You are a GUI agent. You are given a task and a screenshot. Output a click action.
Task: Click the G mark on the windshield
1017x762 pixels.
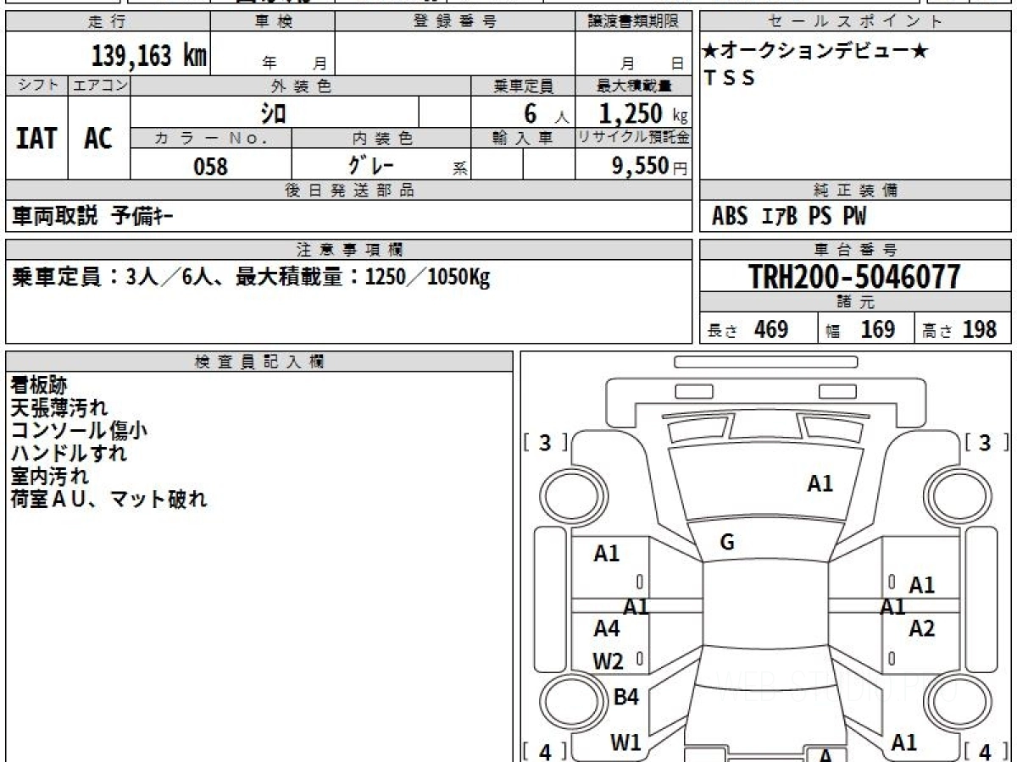[726, 543]
